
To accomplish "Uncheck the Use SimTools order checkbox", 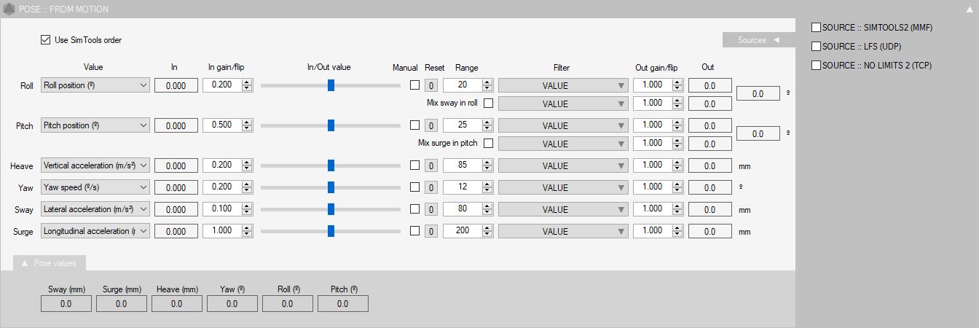I will 46,40.
